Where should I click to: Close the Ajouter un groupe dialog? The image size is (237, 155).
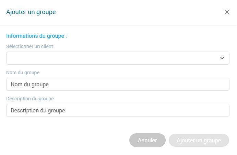pyautogui.click(x=227, y=12)
